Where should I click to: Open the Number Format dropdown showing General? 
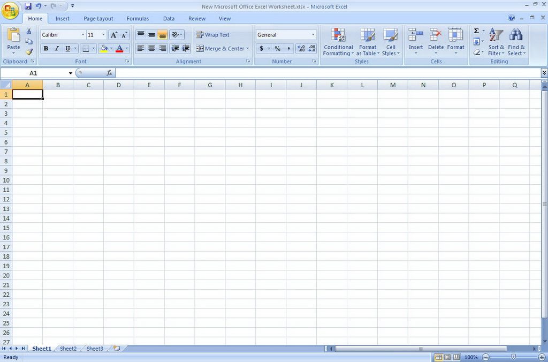(x=312, y=34)
